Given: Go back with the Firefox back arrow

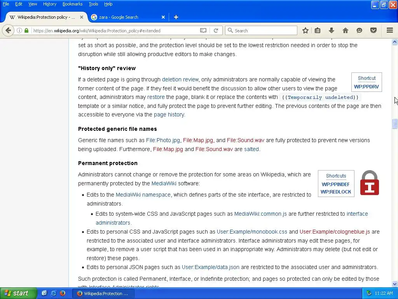Looking at the screenshot, I should (8, 30).
